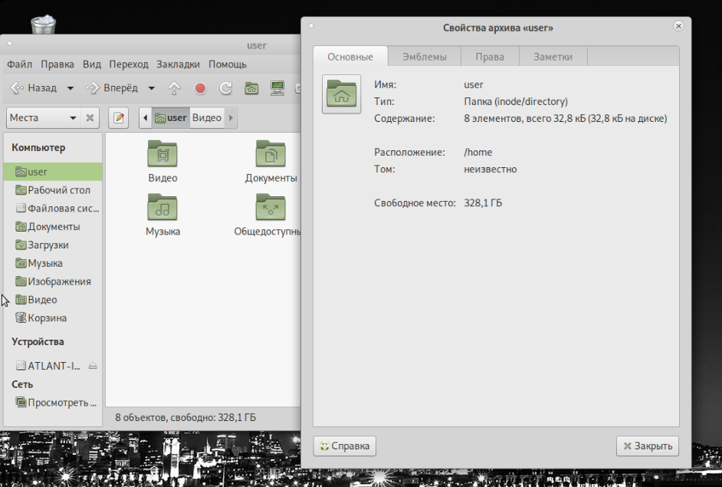This screenshot has height=487, width=722.
Task: Switch to the Эмблемы tab
Action: pyautogui.click(x=424, y=57)
